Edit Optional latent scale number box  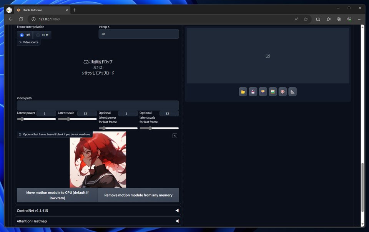(x=169, y=114)
